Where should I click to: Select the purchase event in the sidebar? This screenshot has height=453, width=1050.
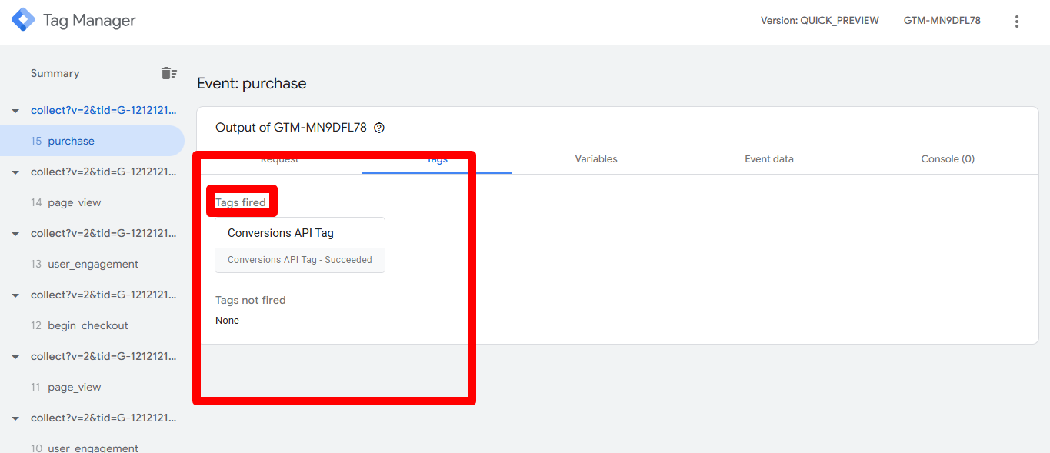[x=72, y=141]
